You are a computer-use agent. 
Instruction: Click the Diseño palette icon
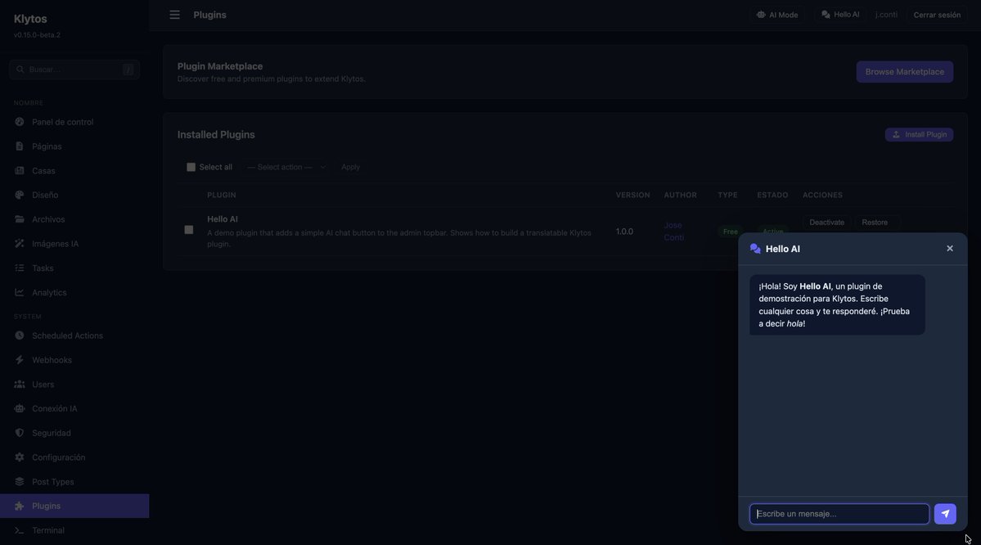(20, 195)
